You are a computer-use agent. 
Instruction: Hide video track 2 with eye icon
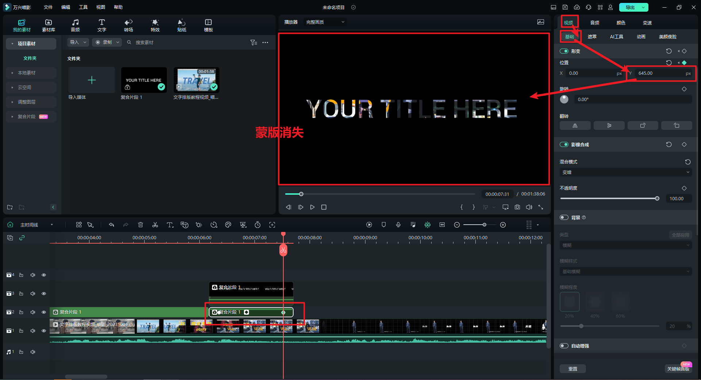coord(44,312)
